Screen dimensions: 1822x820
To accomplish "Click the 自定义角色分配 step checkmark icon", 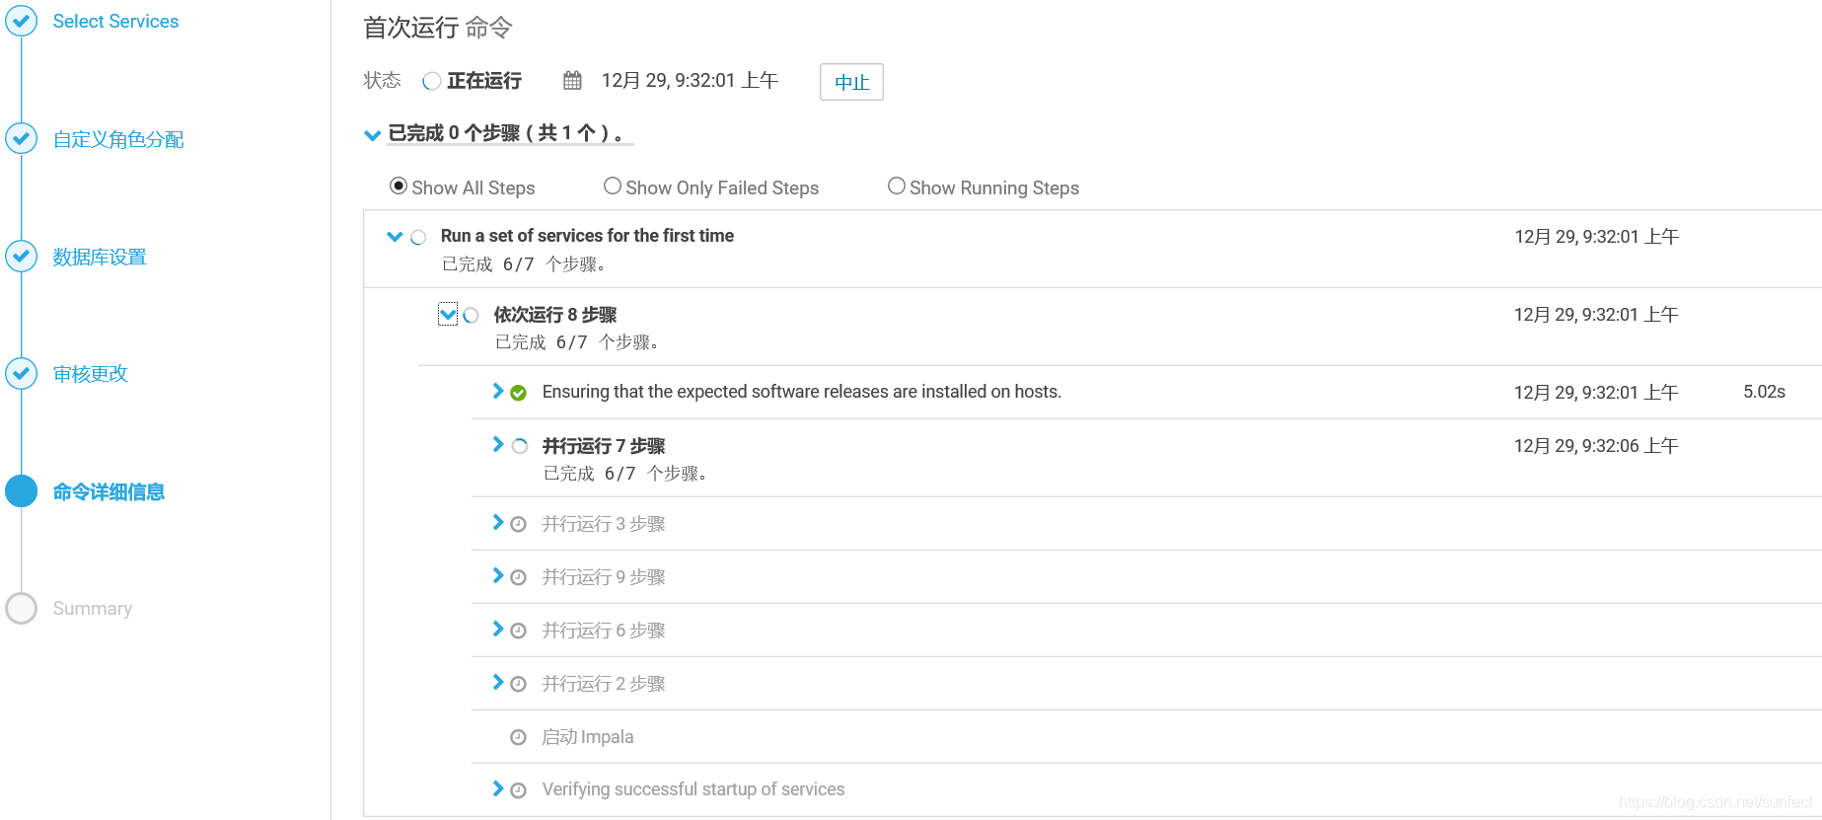I will tap(21, 138).
